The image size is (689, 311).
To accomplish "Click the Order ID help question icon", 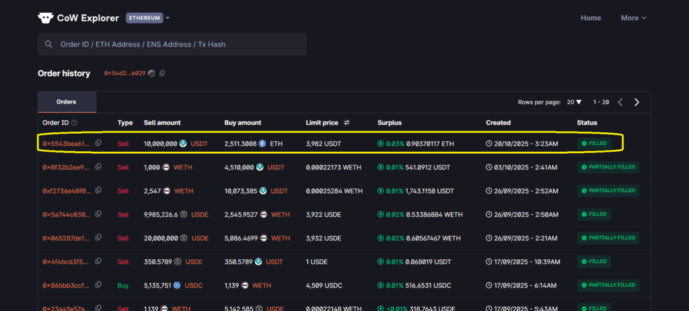I will coord(75,123).
